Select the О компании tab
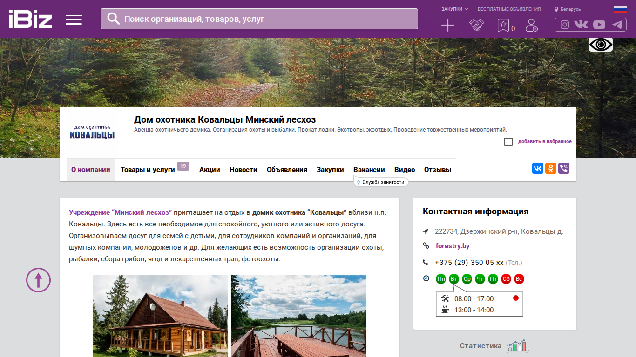The width and height of the screenshot is (636, 357). click(91, 170)
